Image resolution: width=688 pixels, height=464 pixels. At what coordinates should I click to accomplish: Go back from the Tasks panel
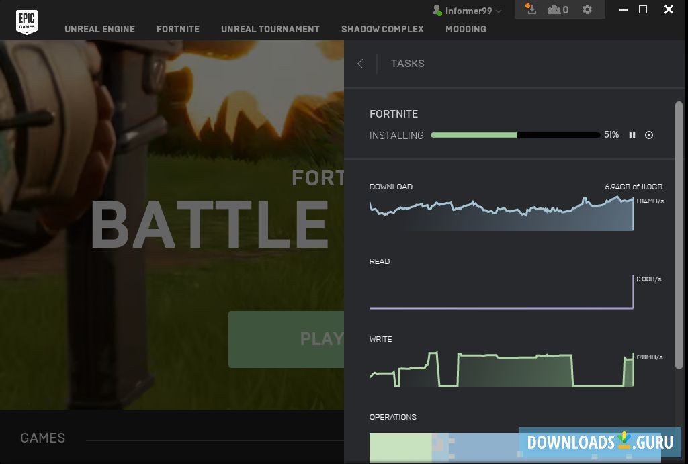click(x=360, y=63)
